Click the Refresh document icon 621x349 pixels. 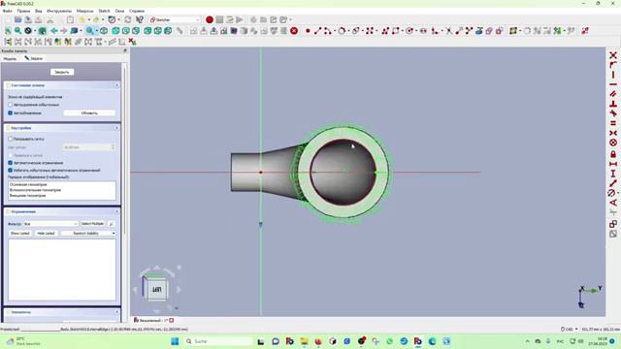coord(128,19)
